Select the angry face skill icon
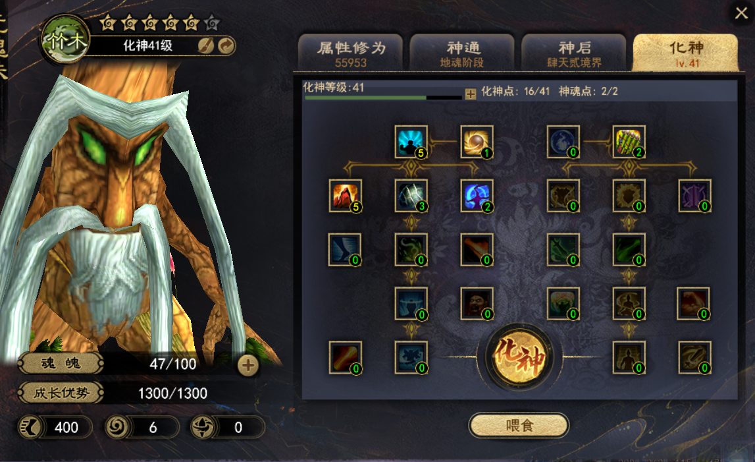The width and height of the screenshot is (755, 462). tap(477, 304)
